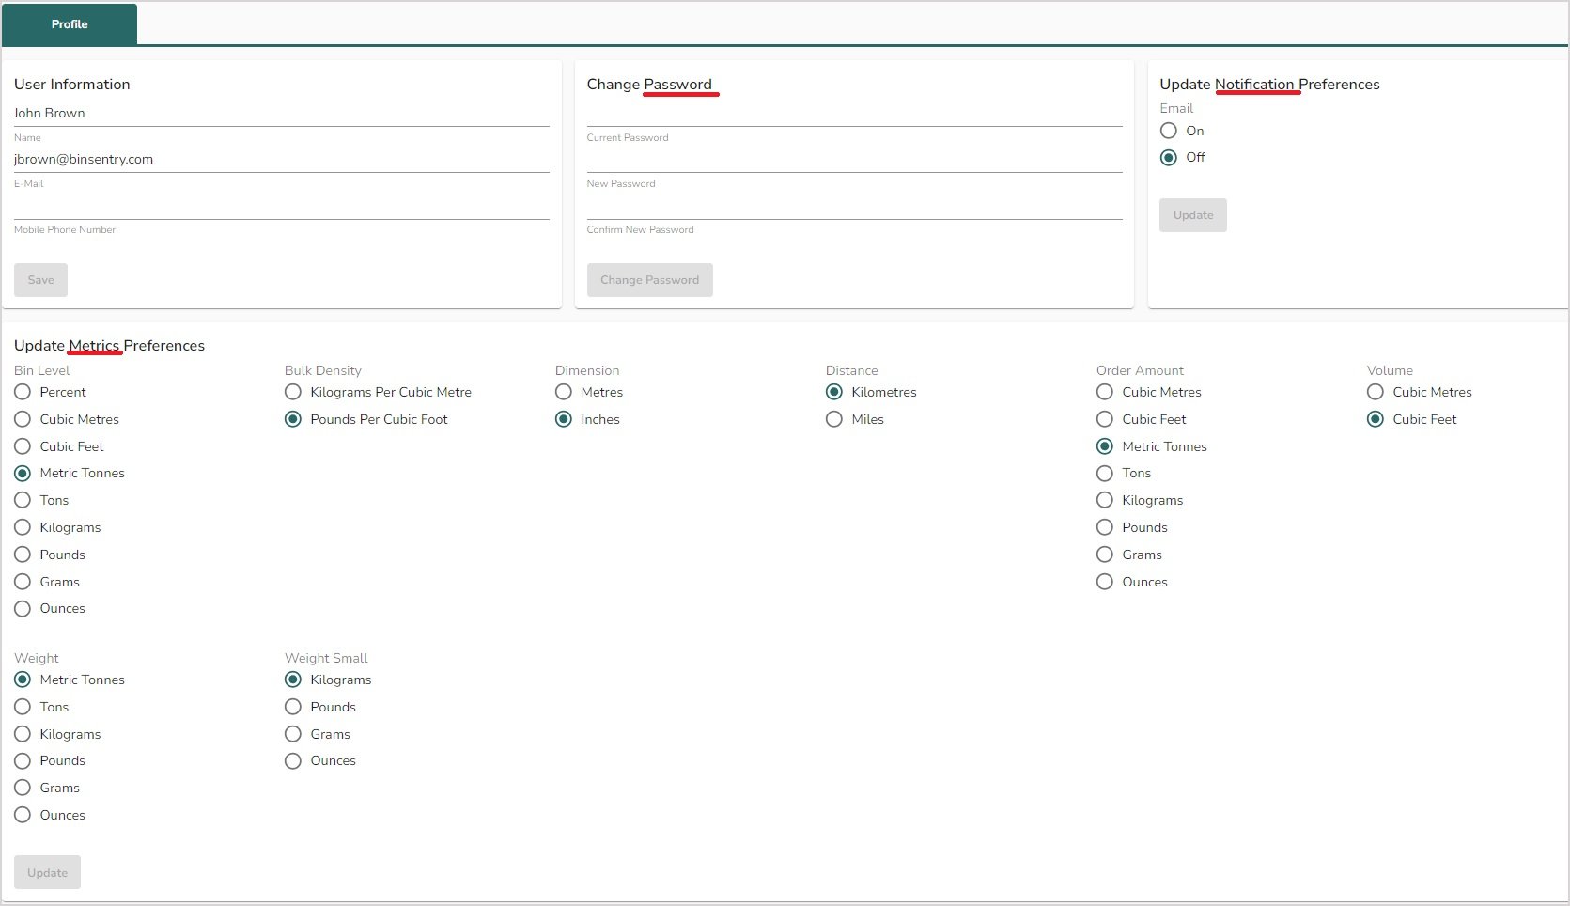Click Update in Notification Preferences
Screen dimensions: 1570x906
point(1192,214)
